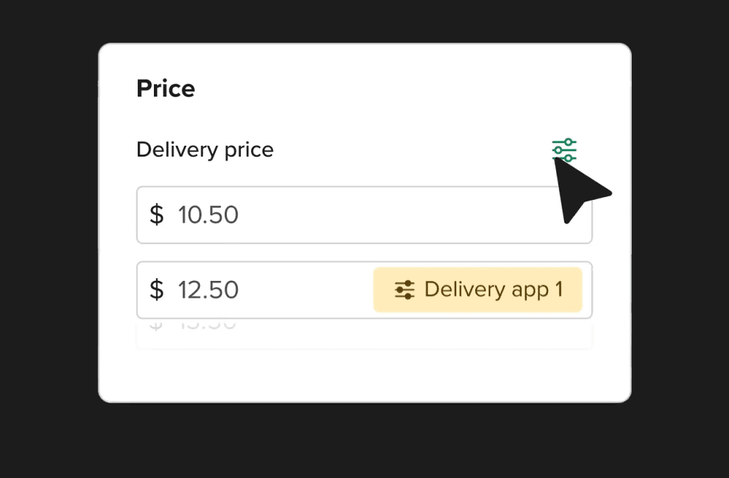Screen dimensions: 729x478
Task: Select the sliders icon inside Delivery app 1 chip
Action: (x=404, y=290)
